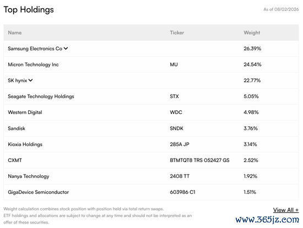
Task: Click the Micron Technology Inc row name
Action: (33, 64)
